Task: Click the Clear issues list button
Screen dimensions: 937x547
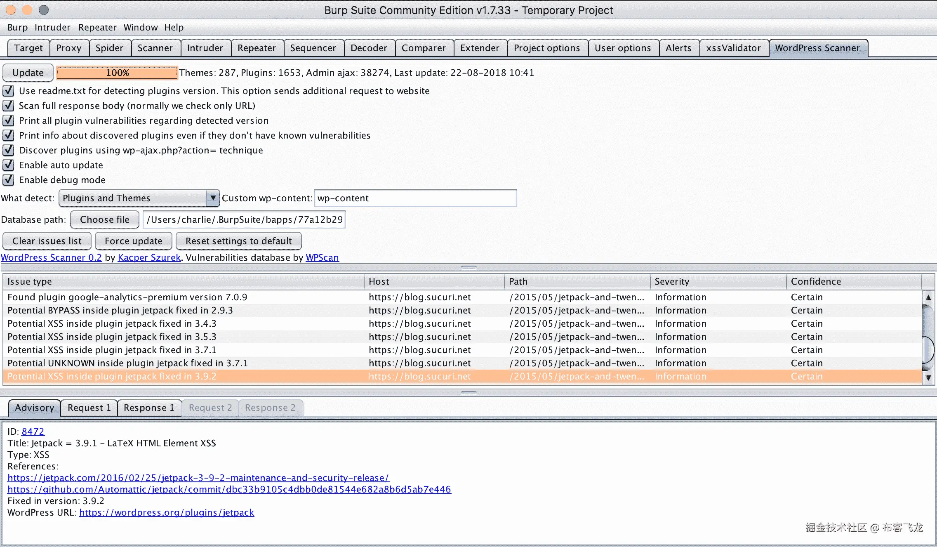Action: 47,241
